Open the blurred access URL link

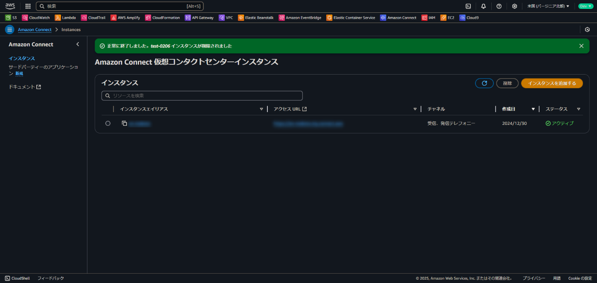pyautogui.click(x=308, y=124)
